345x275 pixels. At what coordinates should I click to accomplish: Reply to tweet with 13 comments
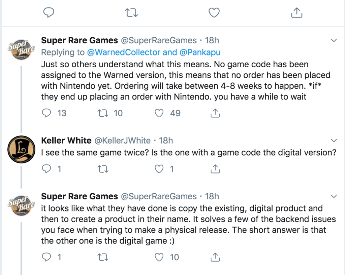tap(46, 113)
